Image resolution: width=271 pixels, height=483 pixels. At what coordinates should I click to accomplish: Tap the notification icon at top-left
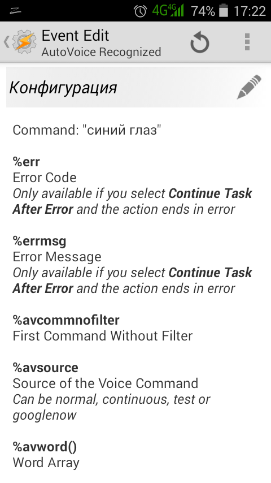(x=15, y=11)
